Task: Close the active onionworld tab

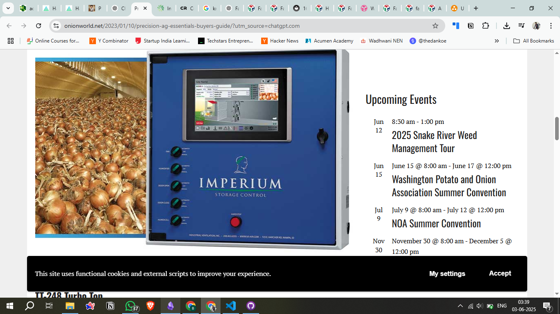Action: (145, 8)
